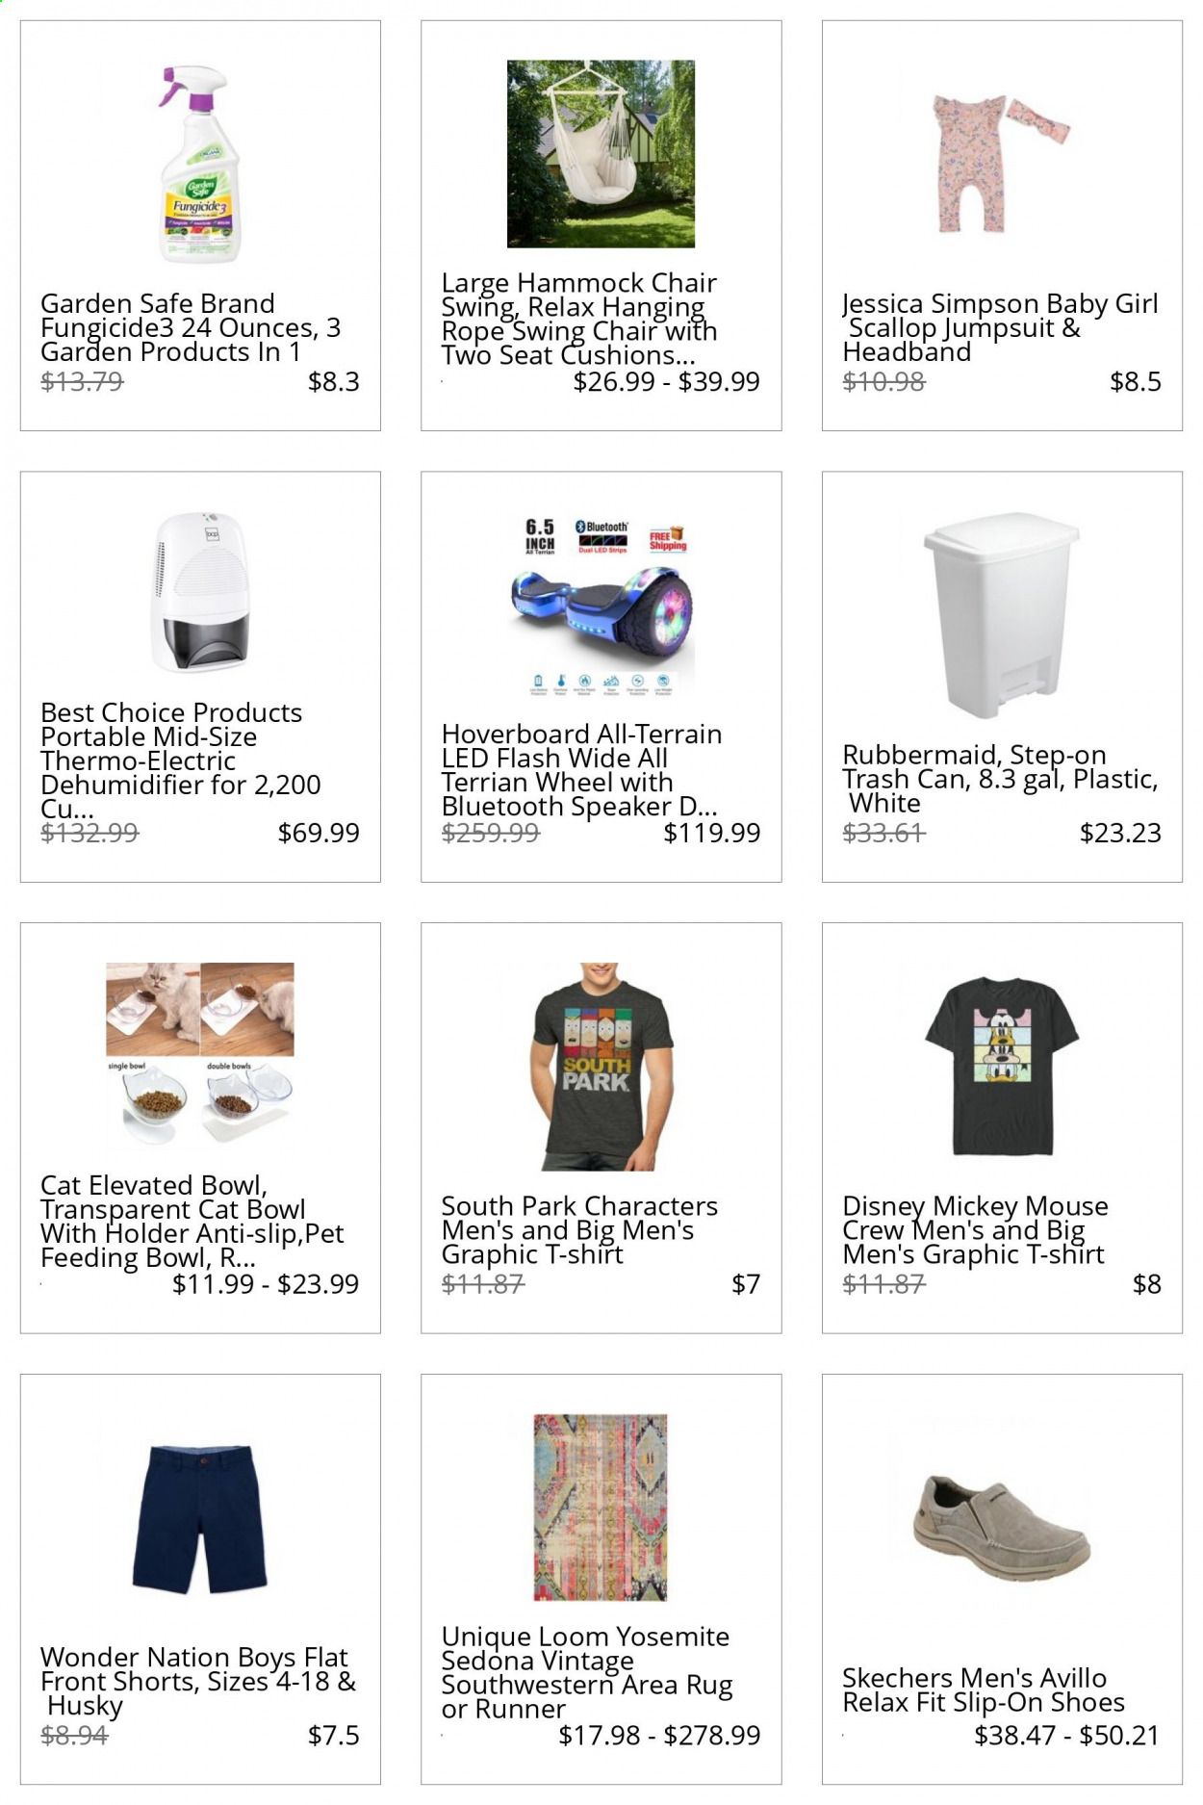The height and width of the screenshot is (1805, 1203).
Task: View the blue hoverboard product picture
Action: coord(601,605)
